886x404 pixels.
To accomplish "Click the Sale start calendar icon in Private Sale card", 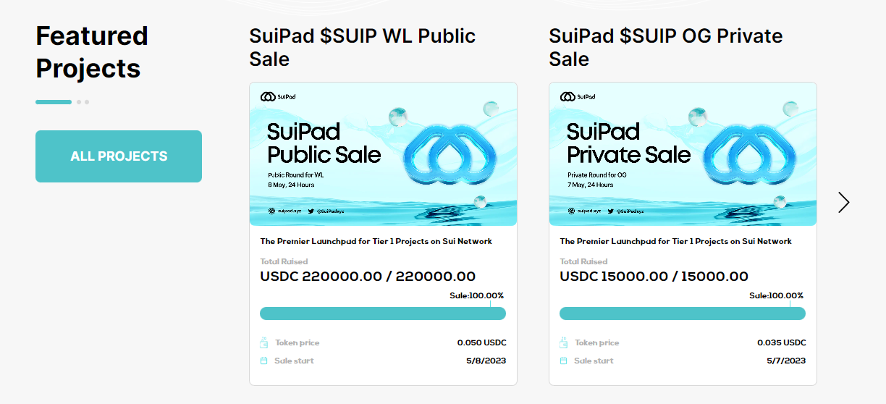I will [x=563, y=361].
